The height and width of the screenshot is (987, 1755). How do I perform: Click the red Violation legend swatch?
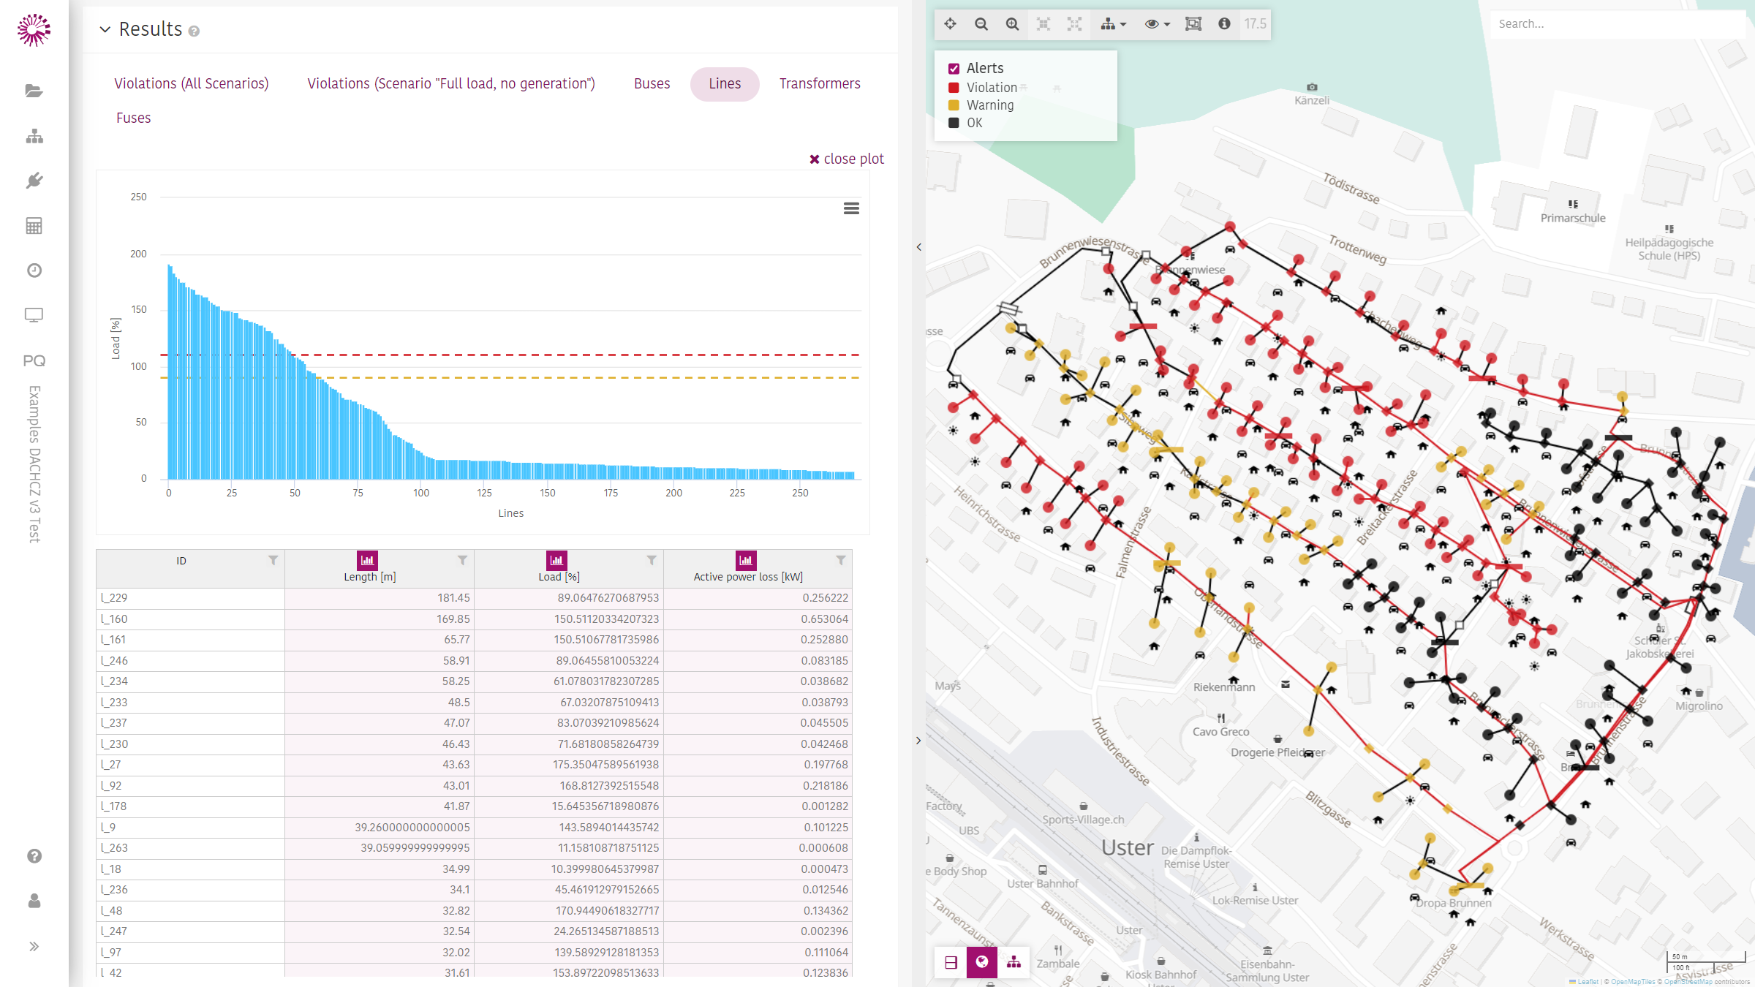(x=954, y=88)
